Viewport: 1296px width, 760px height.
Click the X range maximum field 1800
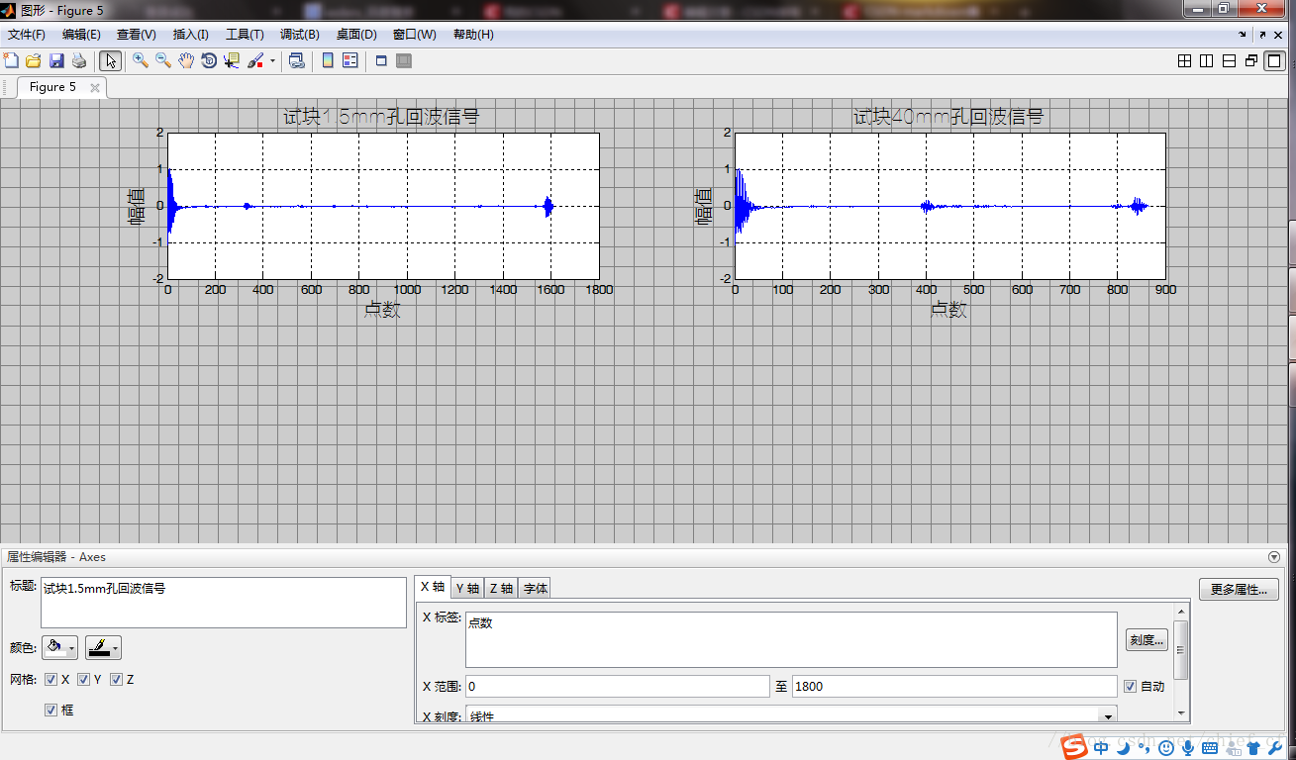click(954, 686)
